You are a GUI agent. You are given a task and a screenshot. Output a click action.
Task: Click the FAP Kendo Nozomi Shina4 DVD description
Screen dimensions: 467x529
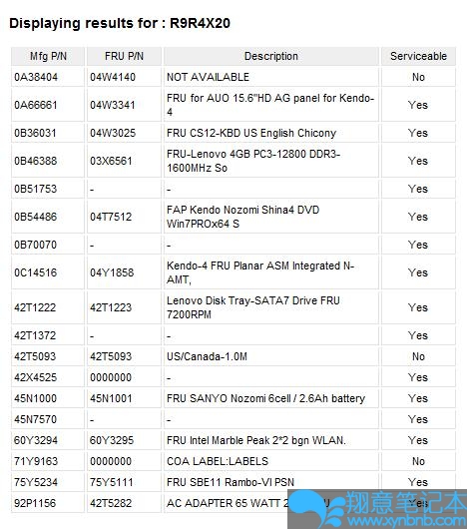(242, 217)
